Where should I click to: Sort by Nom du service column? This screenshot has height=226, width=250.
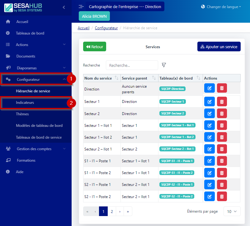[x=116, y=78]
